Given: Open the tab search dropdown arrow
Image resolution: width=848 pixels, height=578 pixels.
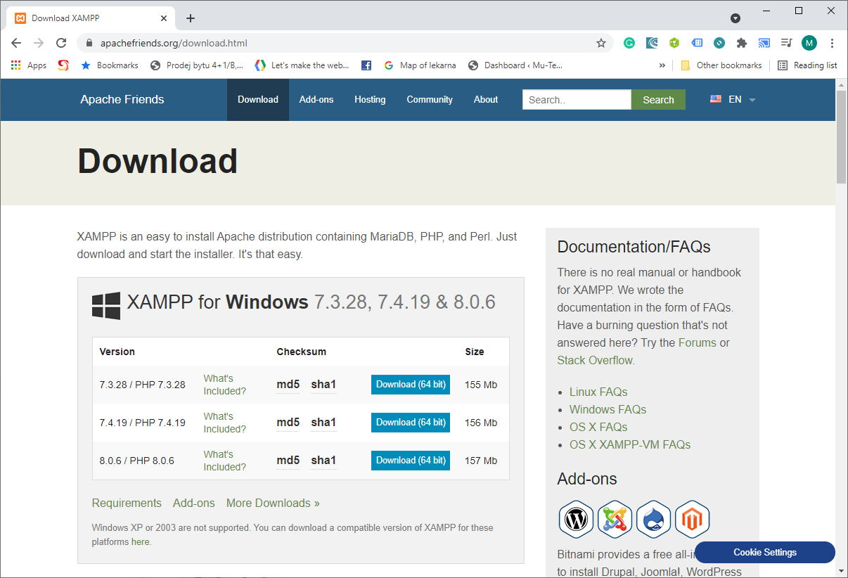Looking at the screenshot, I should point(735,18).
